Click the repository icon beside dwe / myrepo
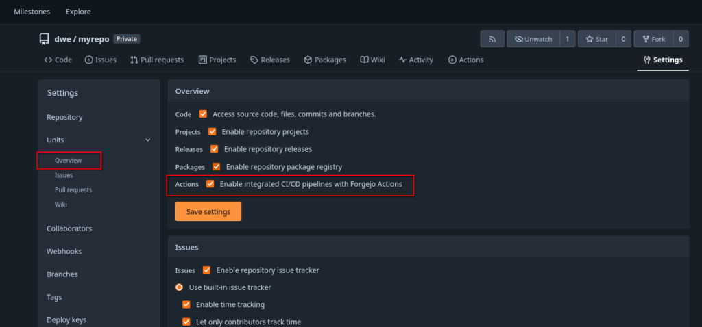 click(x=44, y=39)
